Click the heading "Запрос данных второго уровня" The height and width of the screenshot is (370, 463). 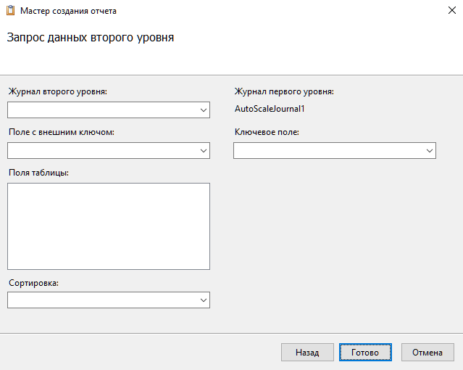click(90, 38)
